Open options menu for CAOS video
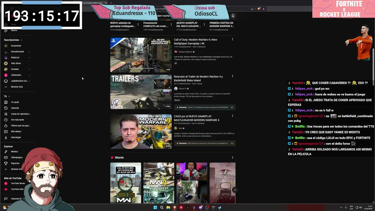Screen dimensions: 375x211 coord(233,116)
